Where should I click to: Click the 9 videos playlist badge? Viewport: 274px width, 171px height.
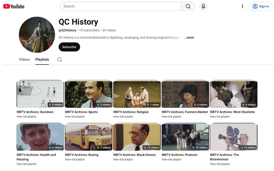(55, 105)
